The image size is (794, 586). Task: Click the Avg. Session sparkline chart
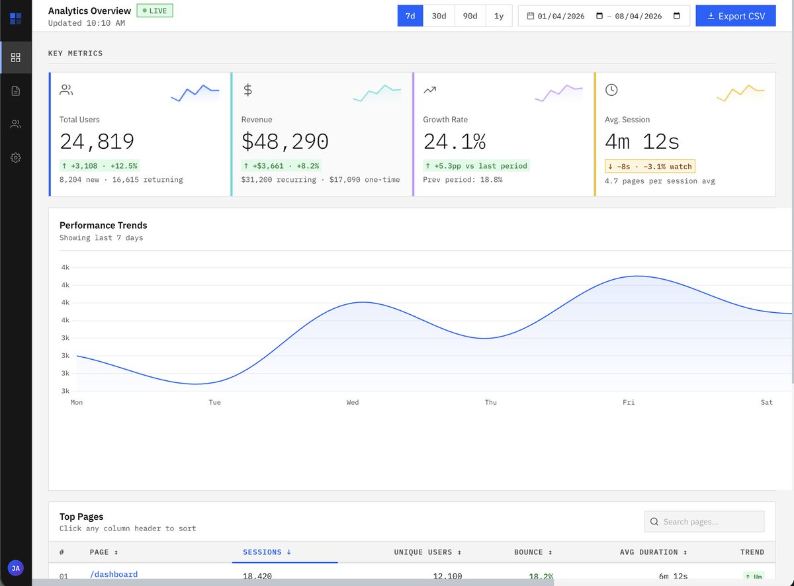pos(740,93)
